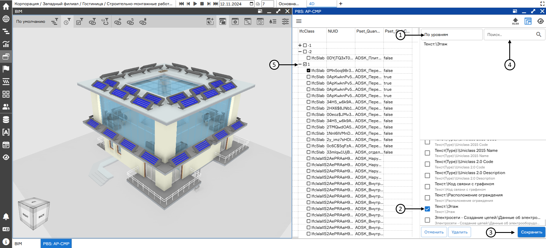
Task: Click the search magnifier icon
Action: 539,34
